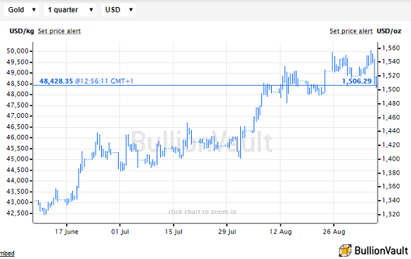Viewport: 411px width, 259px height.
Task: Click the 1,480 ounce axis value
Action: pyautogui.click(x=391, y=103)
